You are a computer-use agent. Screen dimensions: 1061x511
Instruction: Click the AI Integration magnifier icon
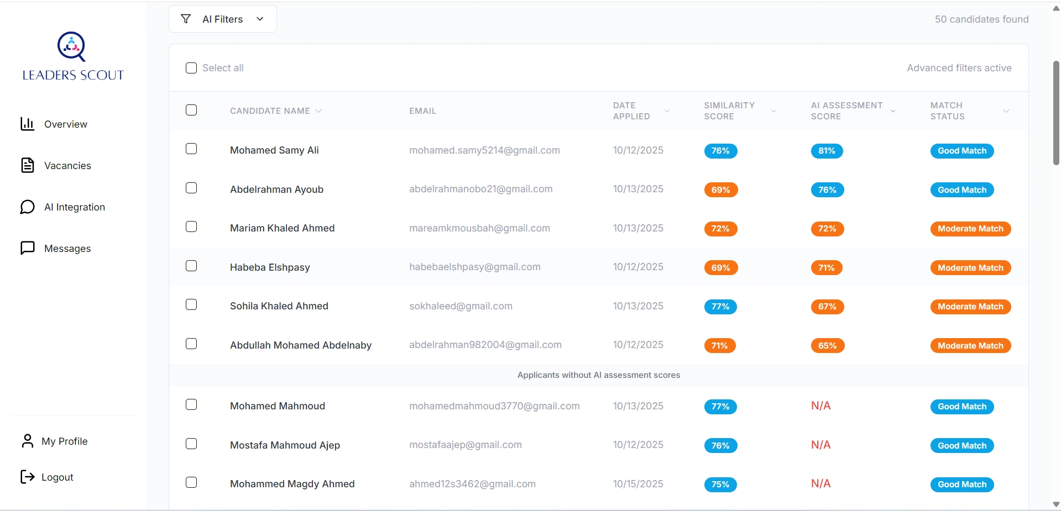click(x=27, y=207)
